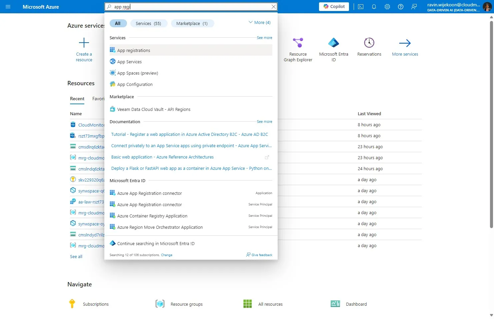Open rszt73mxgfbp resource row
This screenshot has width=494, height=319.
pos(91,136)
